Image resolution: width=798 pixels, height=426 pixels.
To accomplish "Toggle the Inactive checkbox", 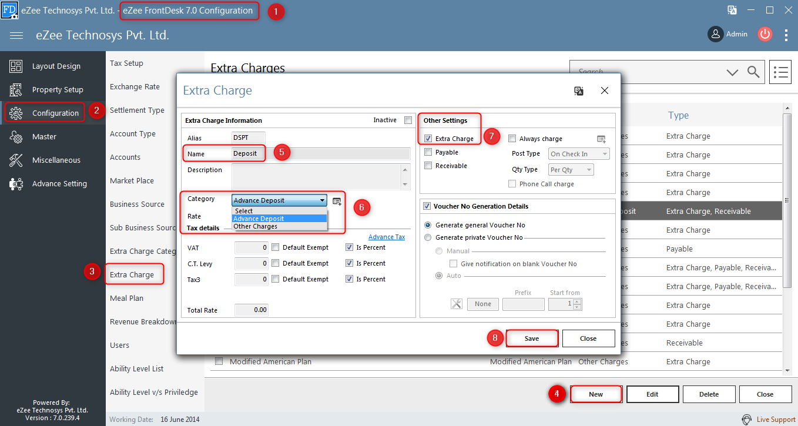I will coord(408,120).
